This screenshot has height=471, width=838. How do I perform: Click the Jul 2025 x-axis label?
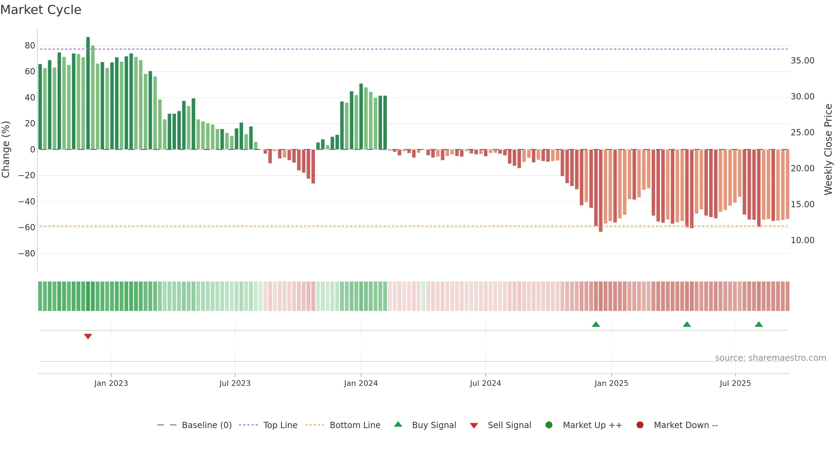click(x=735, y=383)
